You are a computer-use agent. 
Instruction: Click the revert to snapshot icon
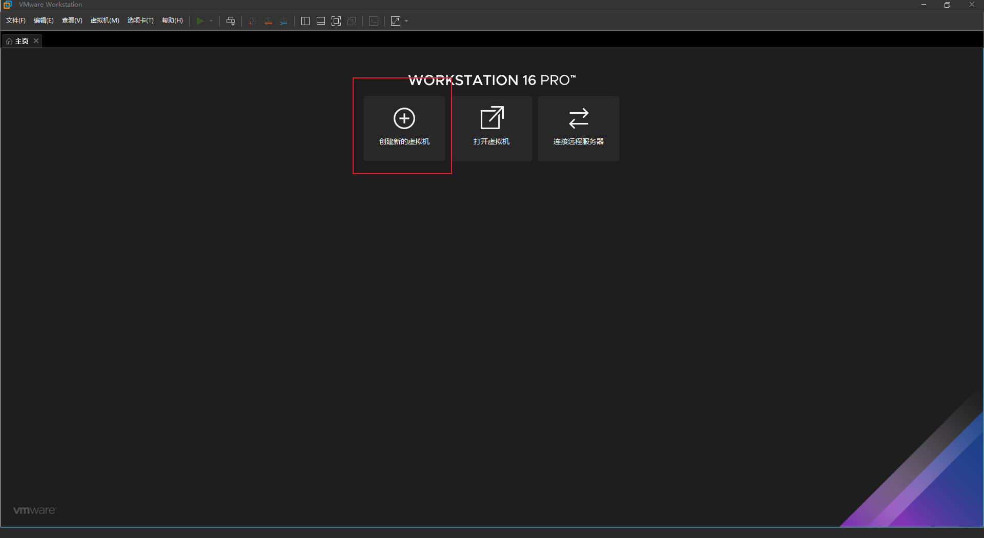tap(268, 21)
